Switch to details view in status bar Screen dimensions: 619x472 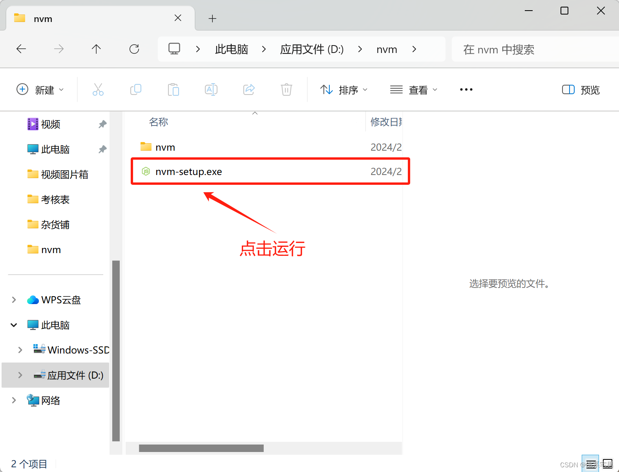tap(590, 464)
